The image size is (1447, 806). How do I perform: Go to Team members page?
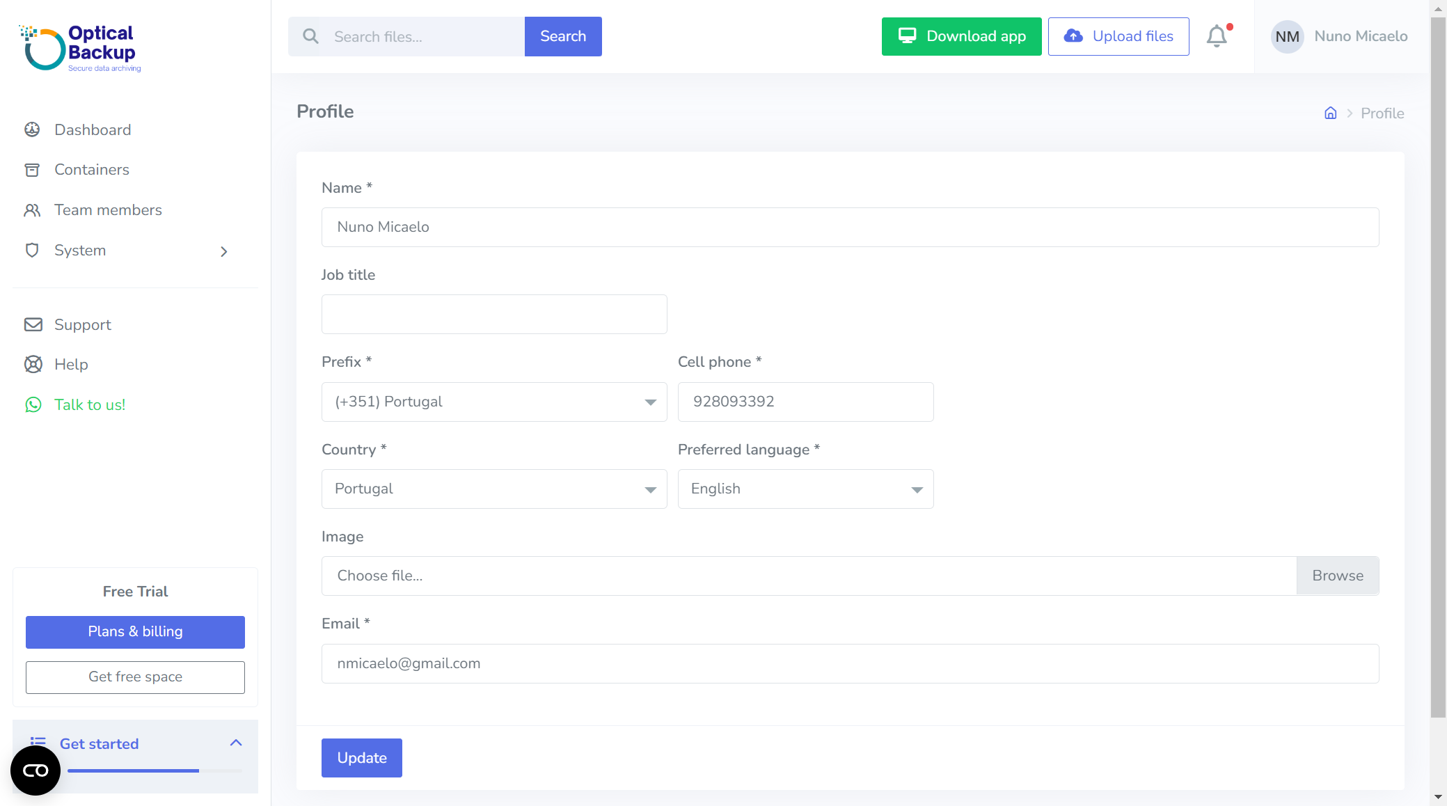click(x=108, y=210)
